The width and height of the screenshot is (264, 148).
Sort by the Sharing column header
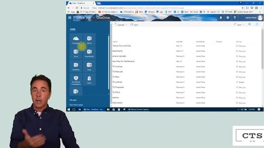238,42
